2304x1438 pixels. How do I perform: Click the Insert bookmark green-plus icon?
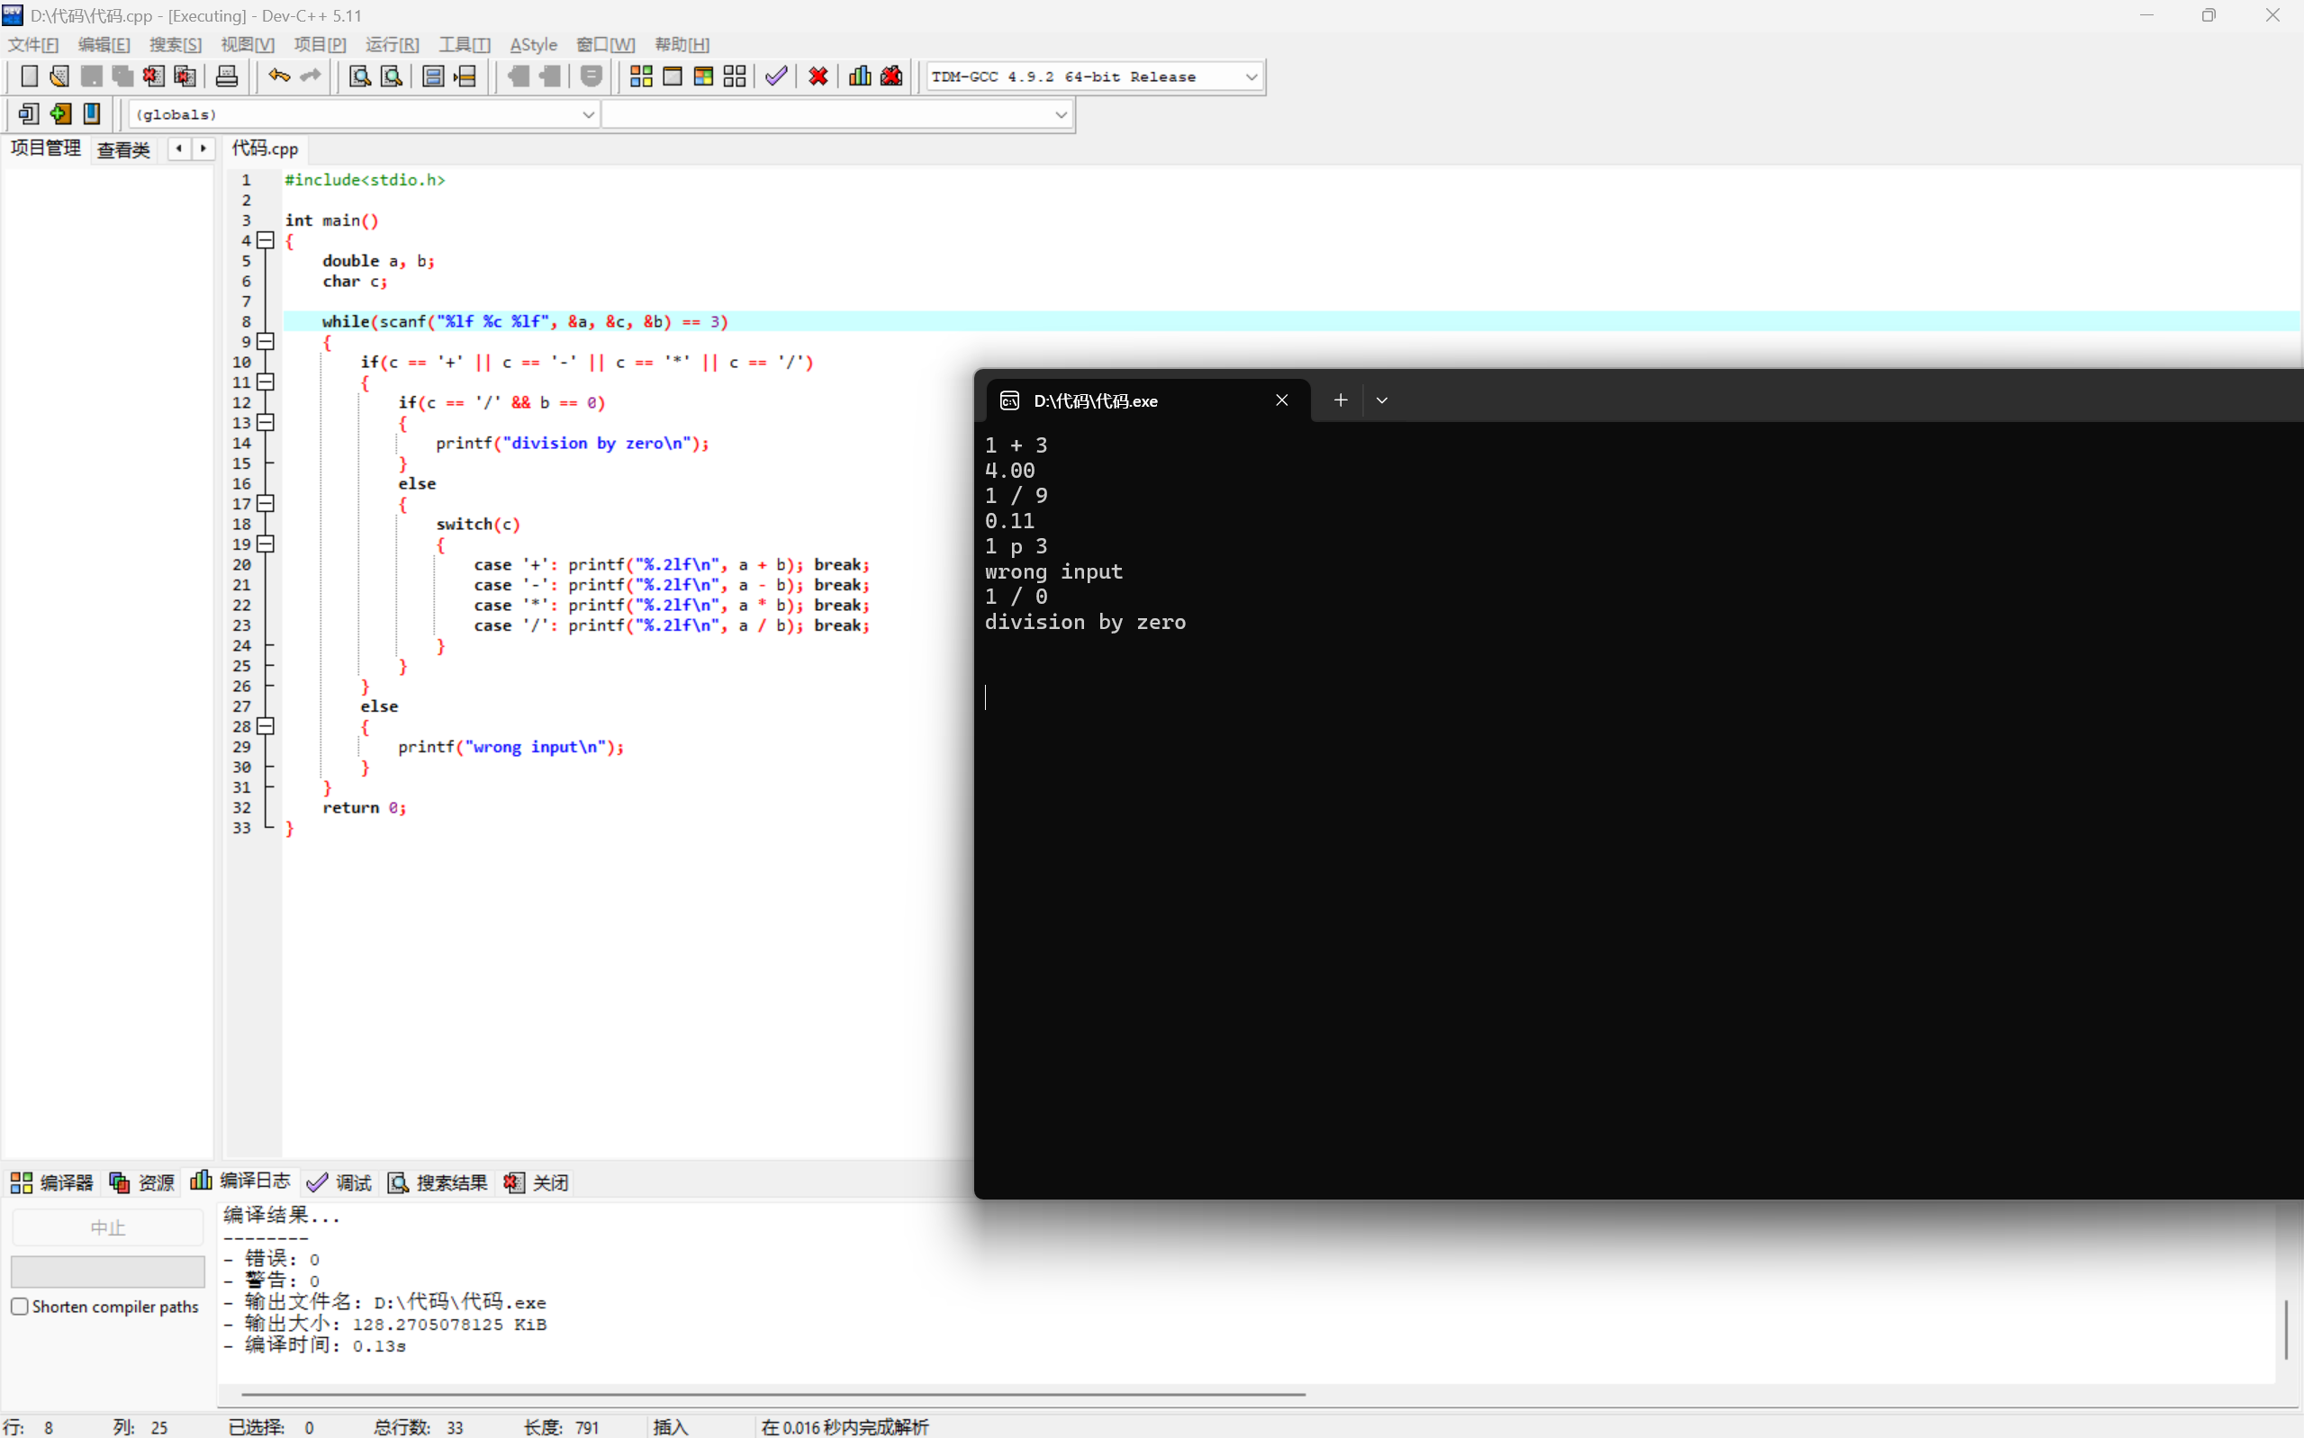(x=60, y=114)
